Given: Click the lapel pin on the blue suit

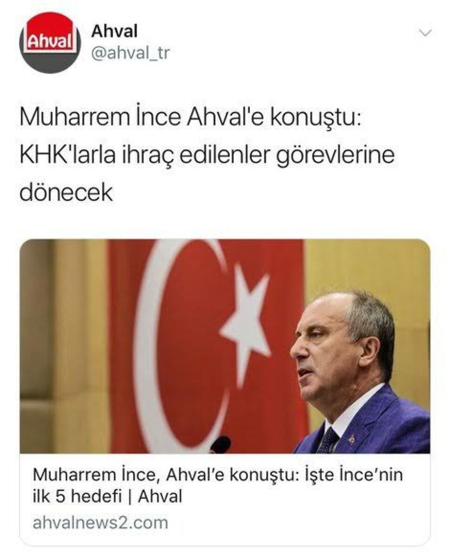Looking at the screenshot, I should [x=352, y=439].
